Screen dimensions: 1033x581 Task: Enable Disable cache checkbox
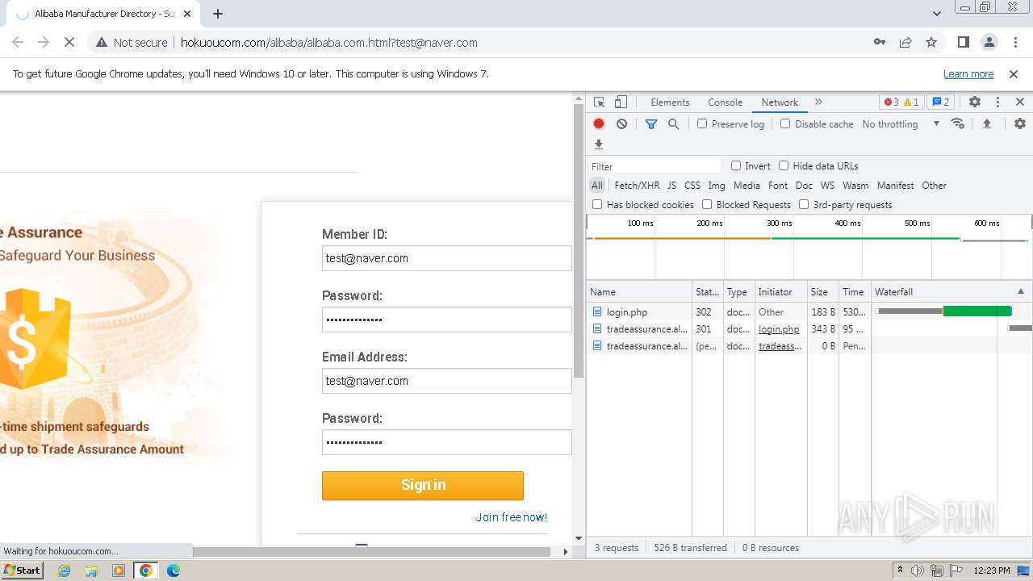[x=785, y=124]
